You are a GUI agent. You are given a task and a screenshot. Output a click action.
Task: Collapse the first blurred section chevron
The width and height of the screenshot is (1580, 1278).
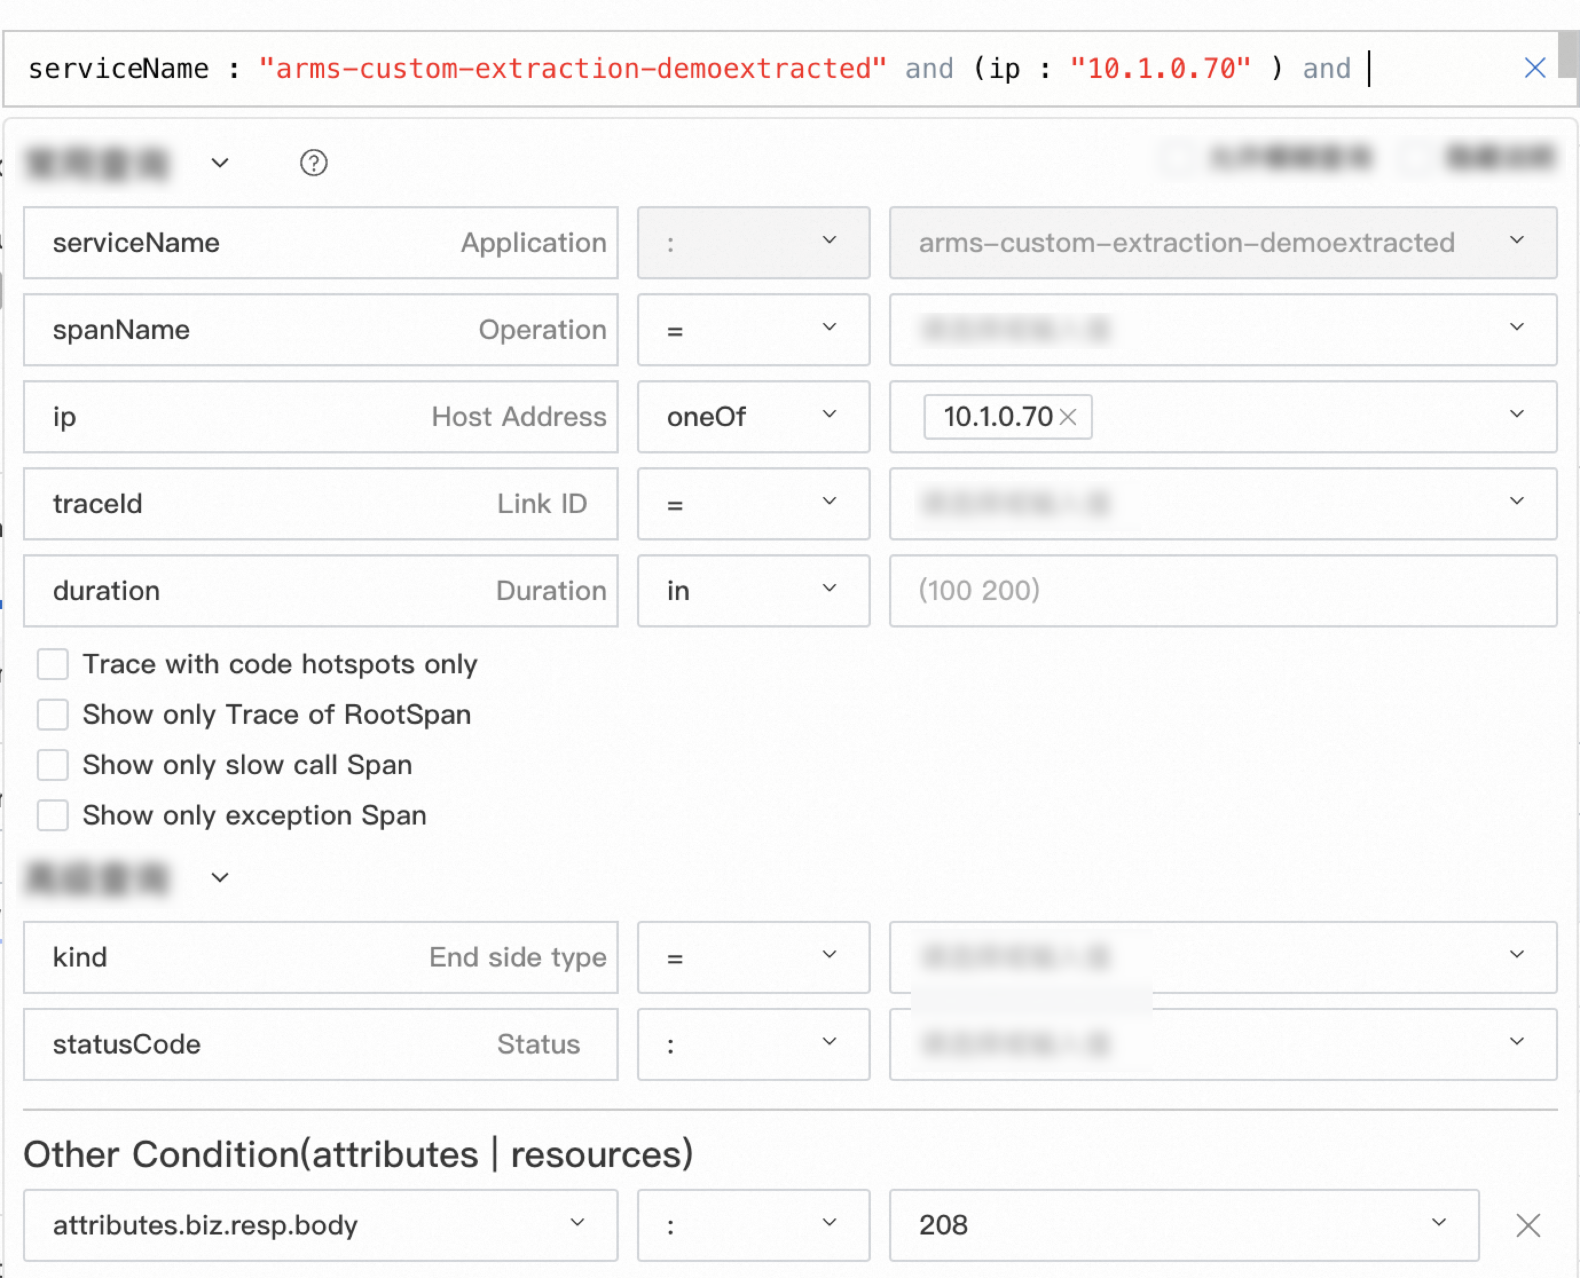[219, 163]
